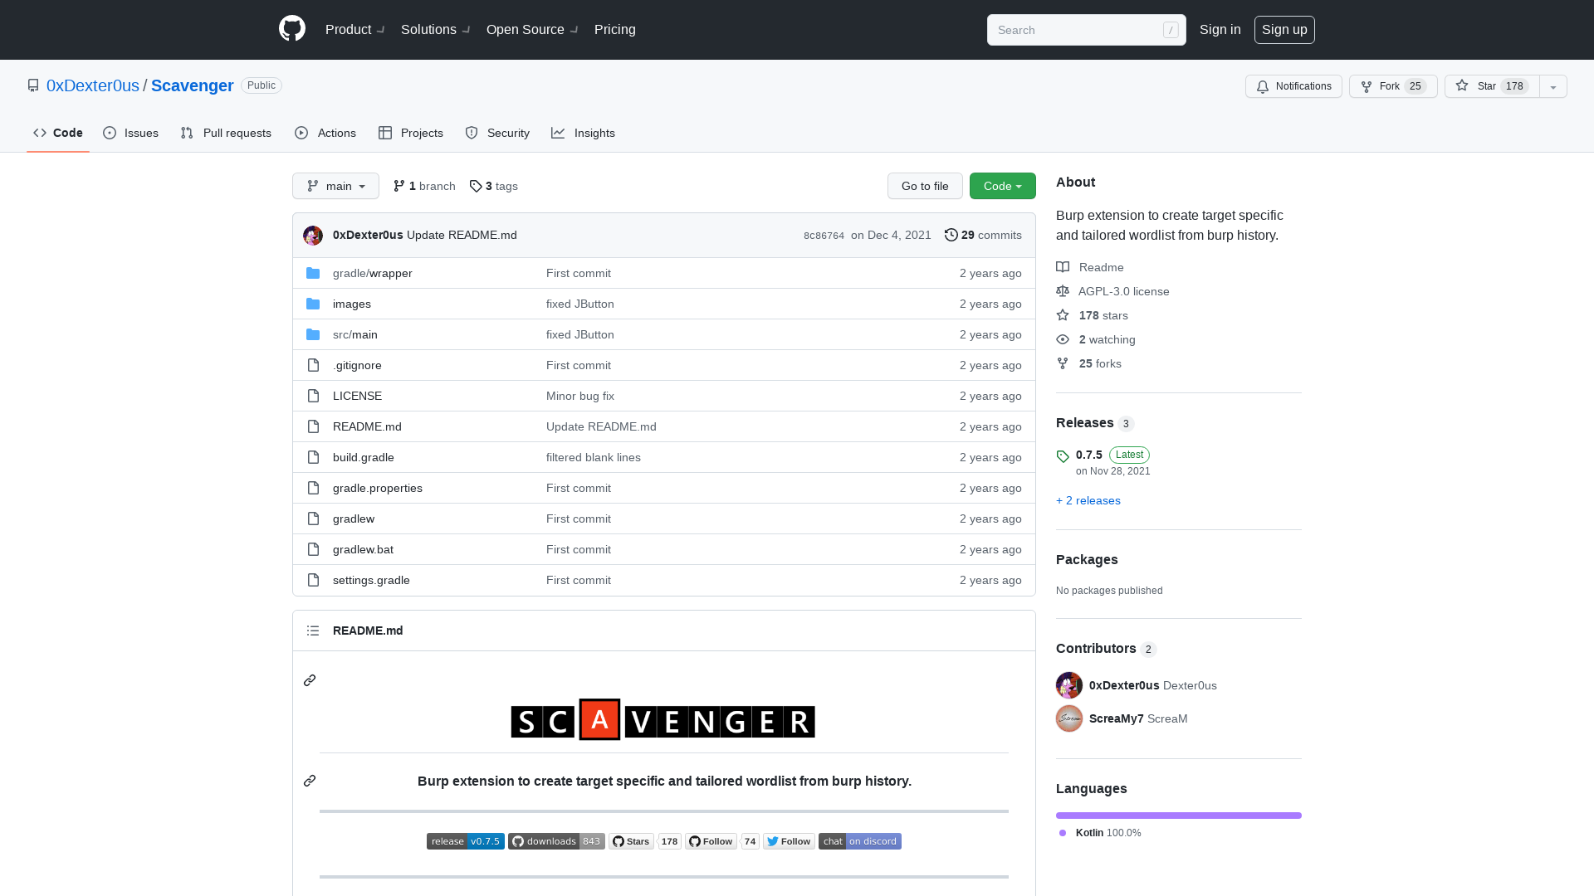Click the settings.gradle file icon
The height and width of the screenshot is (896, 1594).
click(313, 580)
